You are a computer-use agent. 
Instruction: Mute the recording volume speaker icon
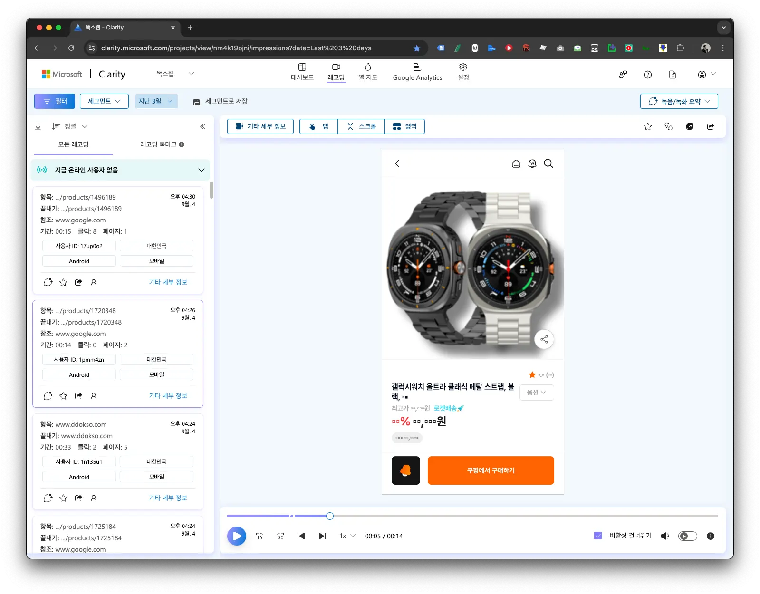tap(665, 536)
